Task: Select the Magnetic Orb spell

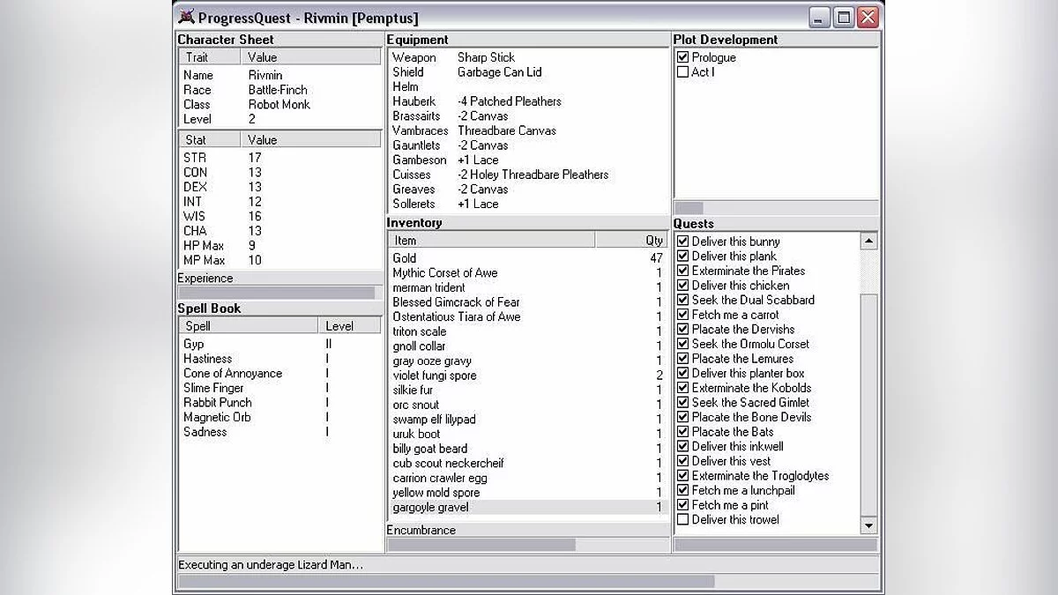Action: pyautogui.click(x=280, y=417)
